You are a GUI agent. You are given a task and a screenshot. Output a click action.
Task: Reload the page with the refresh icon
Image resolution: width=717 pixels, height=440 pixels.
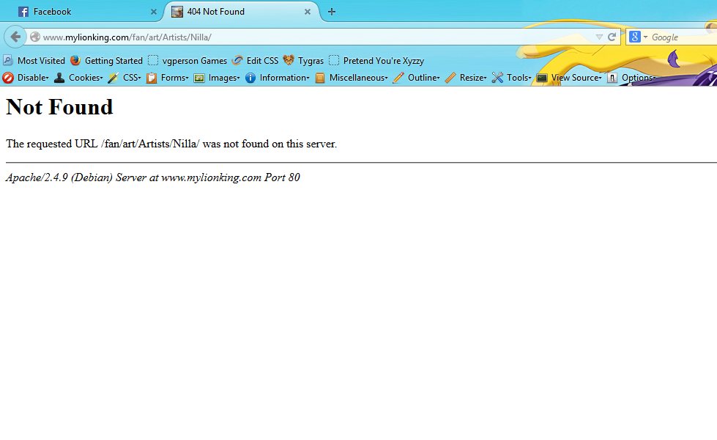(x=612, y=37)
